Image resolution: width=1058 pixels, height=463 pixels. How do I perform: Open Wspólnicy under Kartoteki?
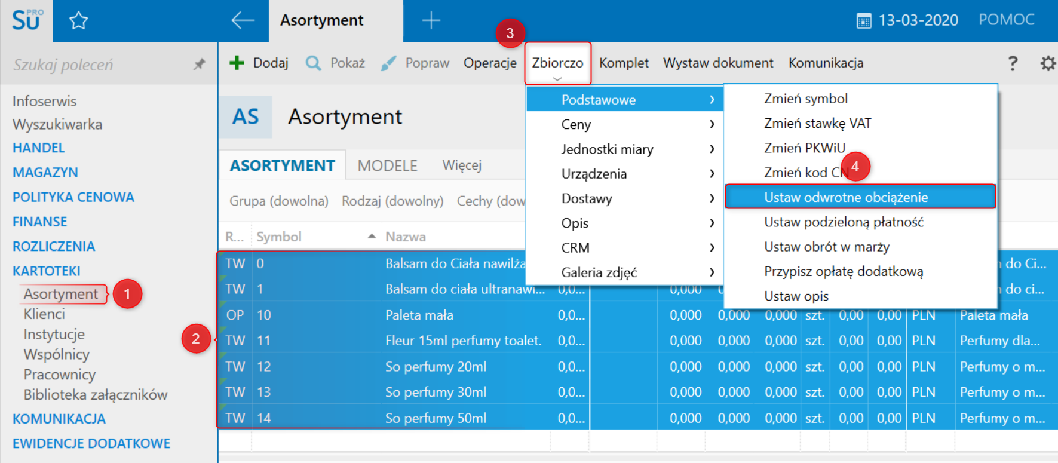(57, 354)
